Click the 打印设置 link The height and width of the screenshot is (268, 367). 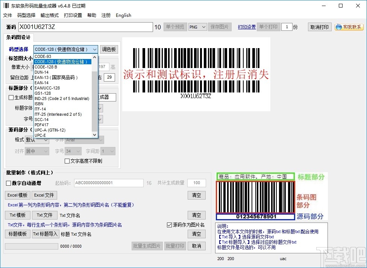click(x=247, y=27)
